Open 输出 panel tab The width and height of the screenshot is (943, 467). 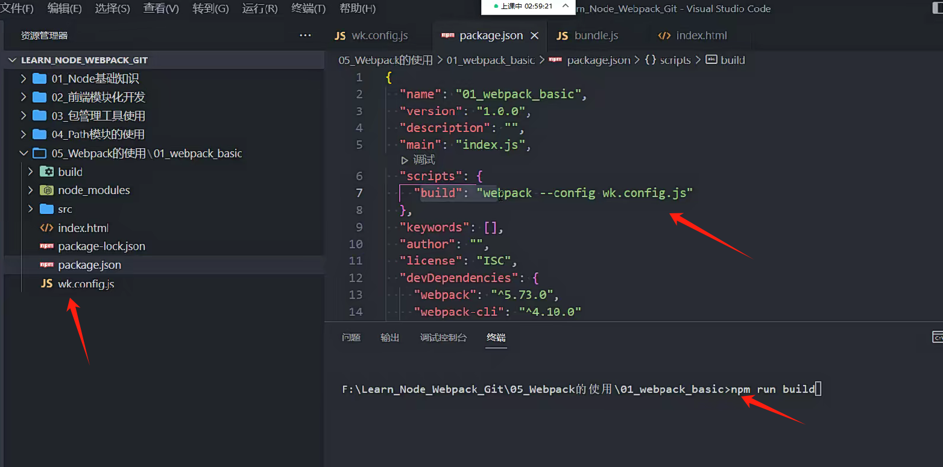390,337
